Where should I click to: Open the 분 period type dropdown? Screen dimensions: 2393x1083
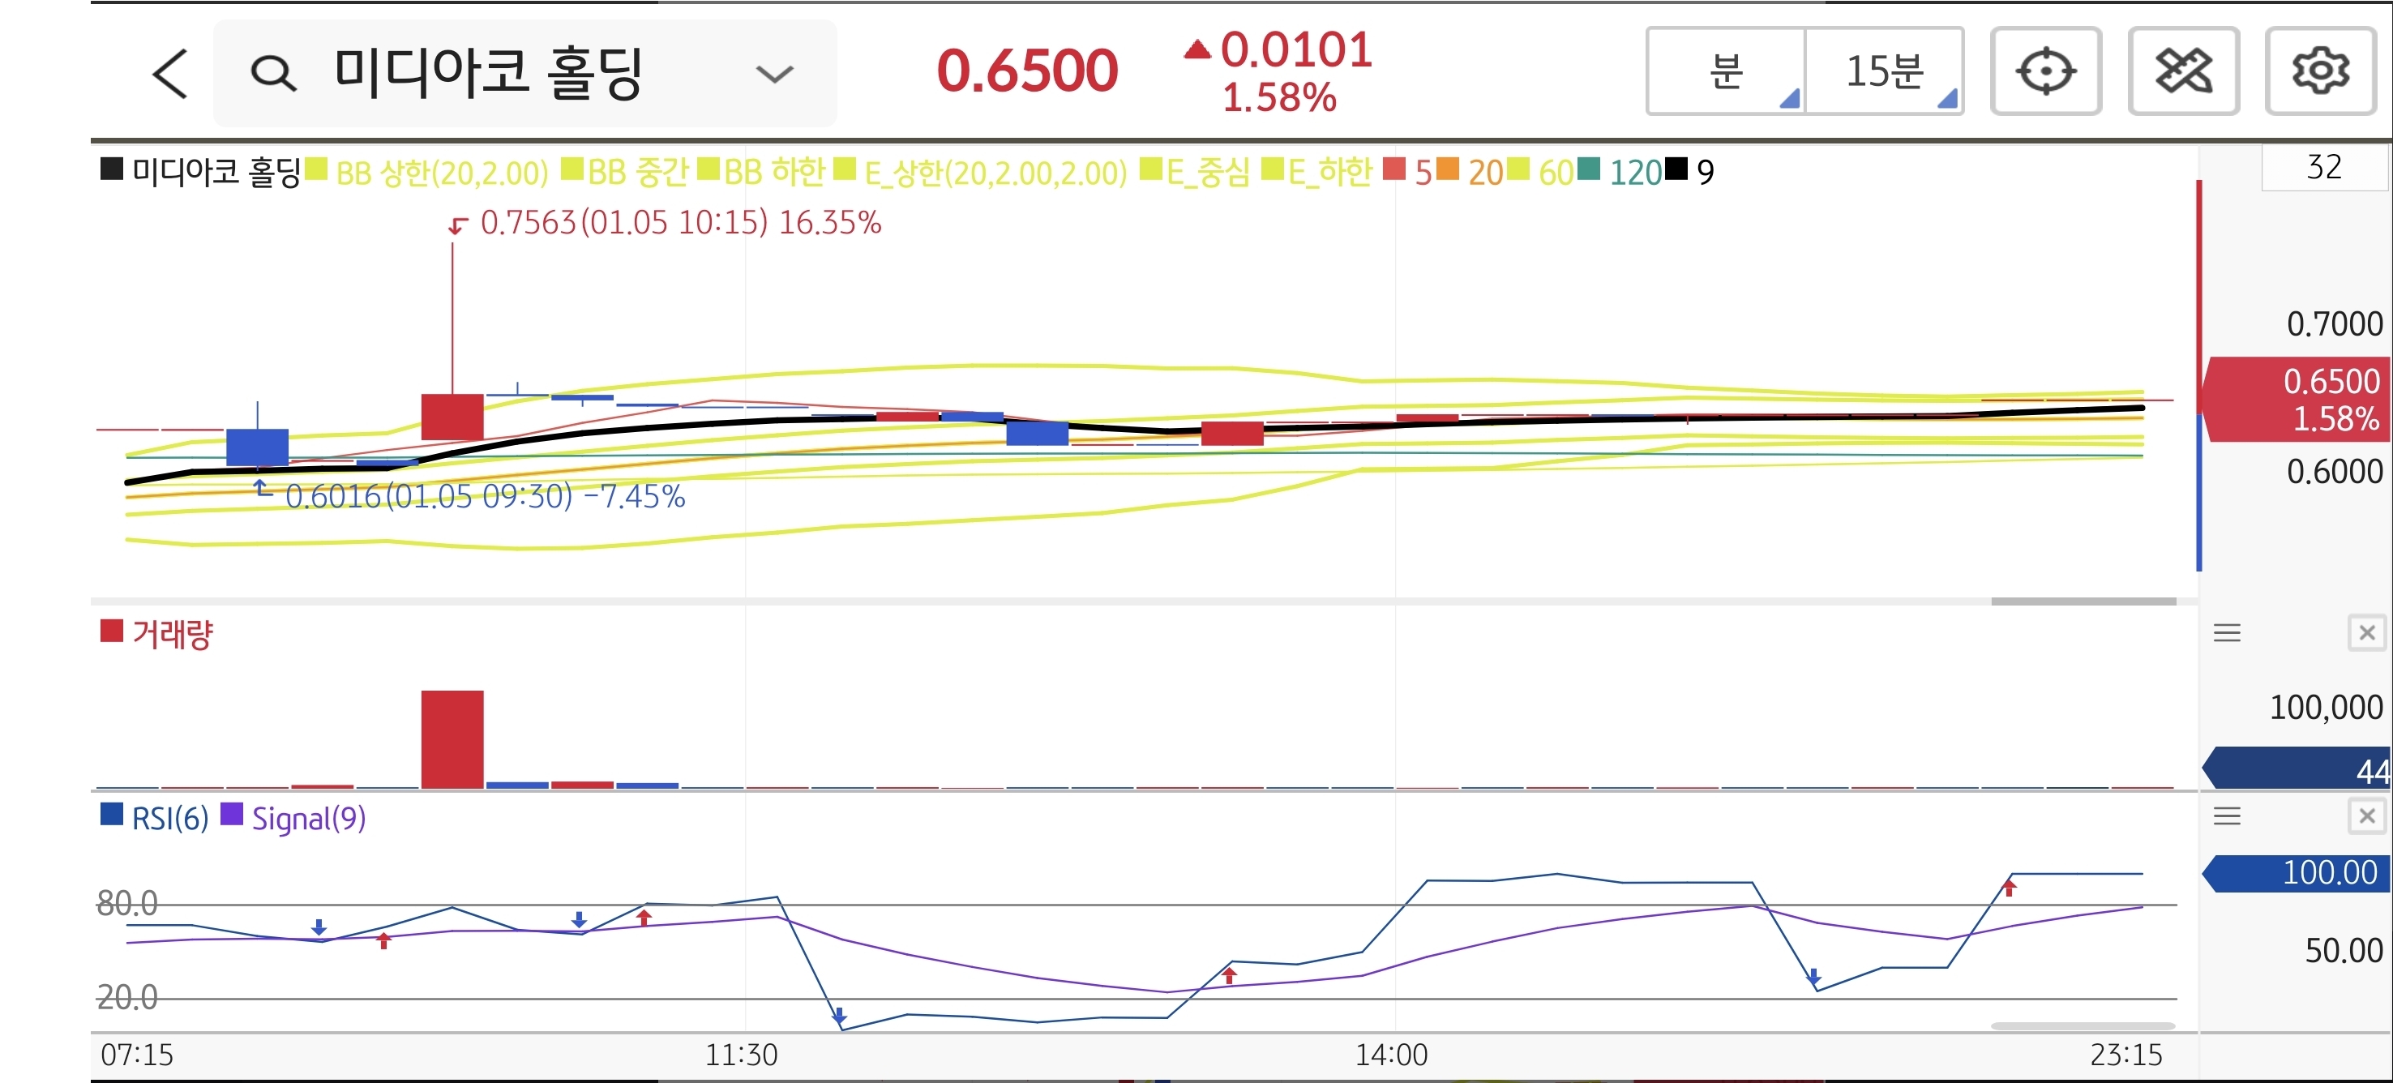pyautogui.click(x=1726, y=71)
